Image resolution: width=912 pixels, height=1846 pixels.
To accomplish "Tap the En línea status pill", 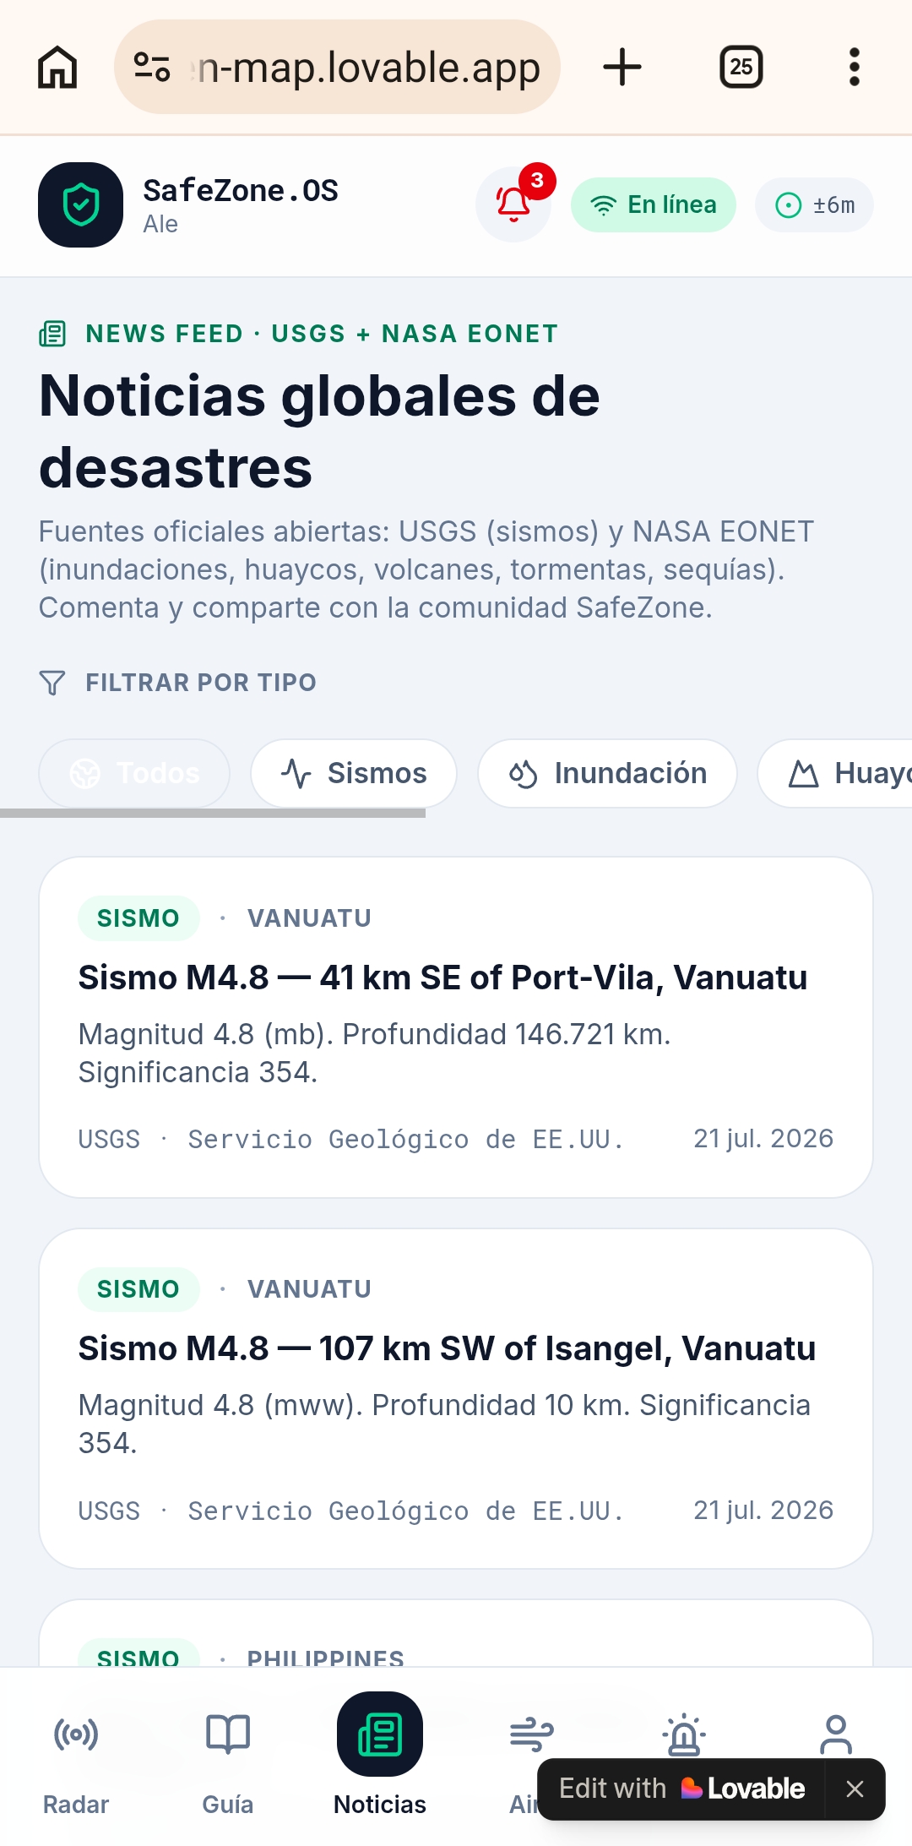I will point(654,204).
